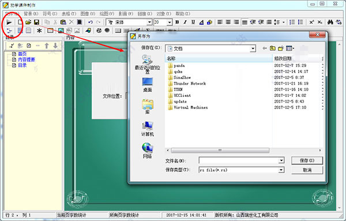Screen dimensions: 346x221
Task: Open the 表格 menu
Action: click(69, 14)
